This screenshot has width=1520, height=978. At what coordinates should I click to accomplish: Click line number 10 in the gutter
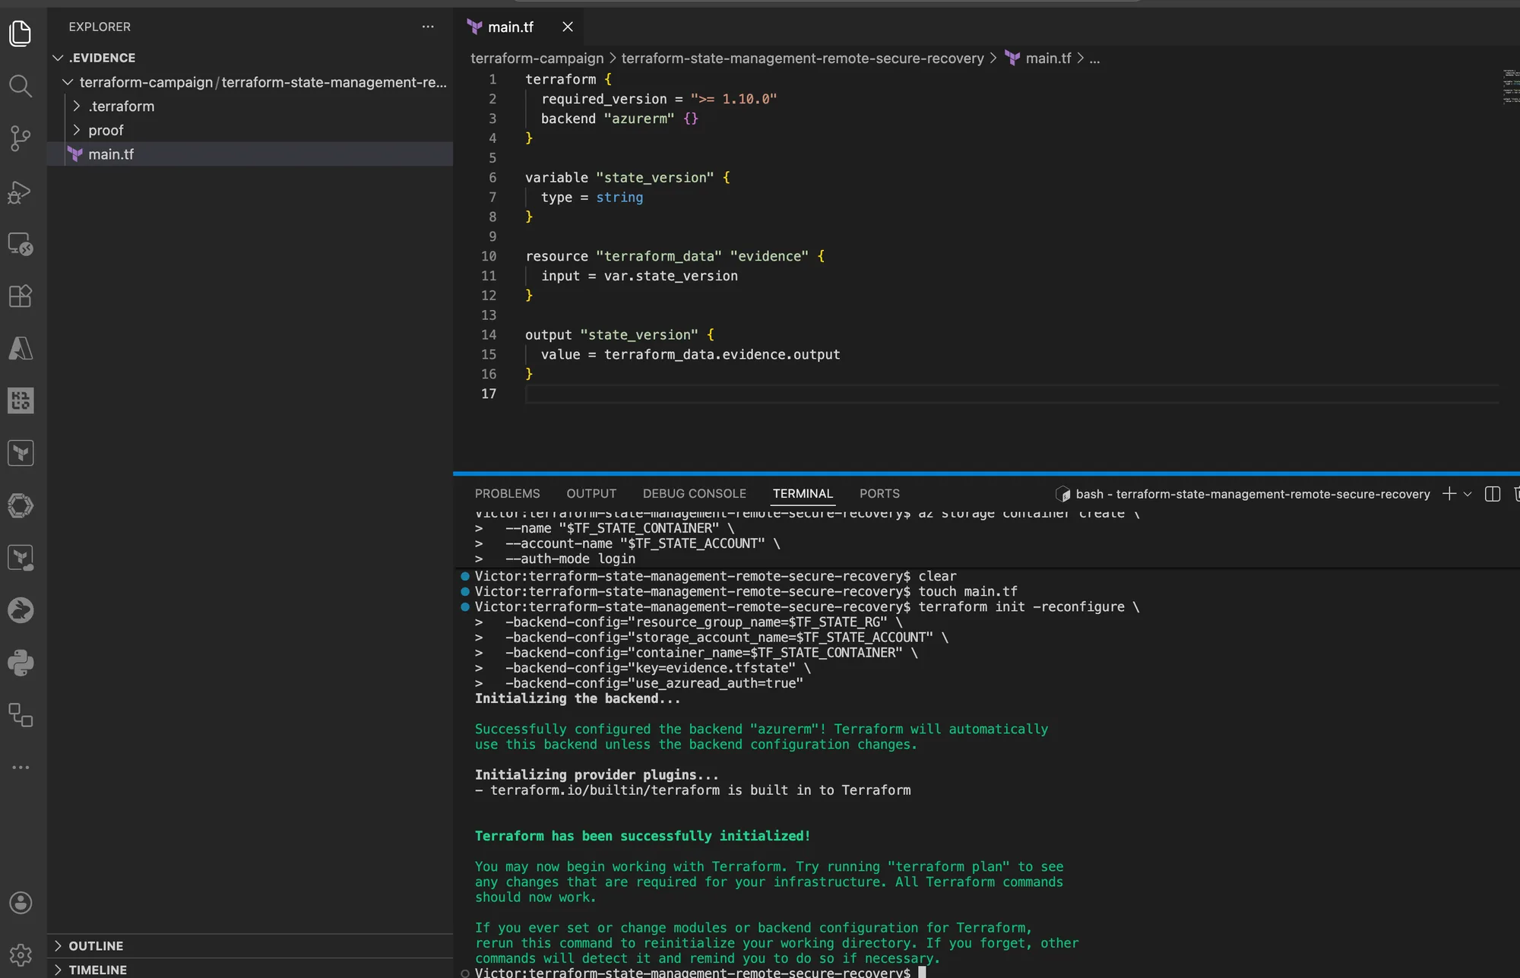(489, 256)
